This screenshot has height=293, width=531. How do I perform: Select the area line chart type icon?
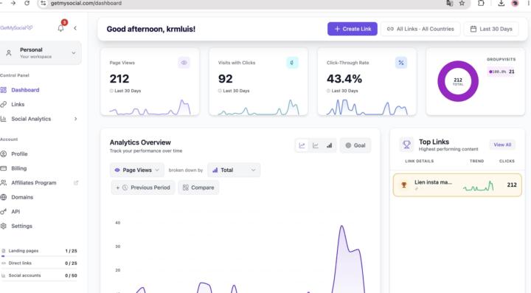pyautogui.click(x=302, y=145)
